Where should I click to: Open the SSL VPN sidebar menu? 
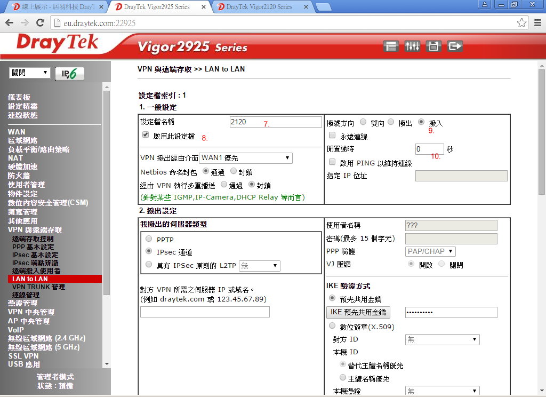coord(23,356)
